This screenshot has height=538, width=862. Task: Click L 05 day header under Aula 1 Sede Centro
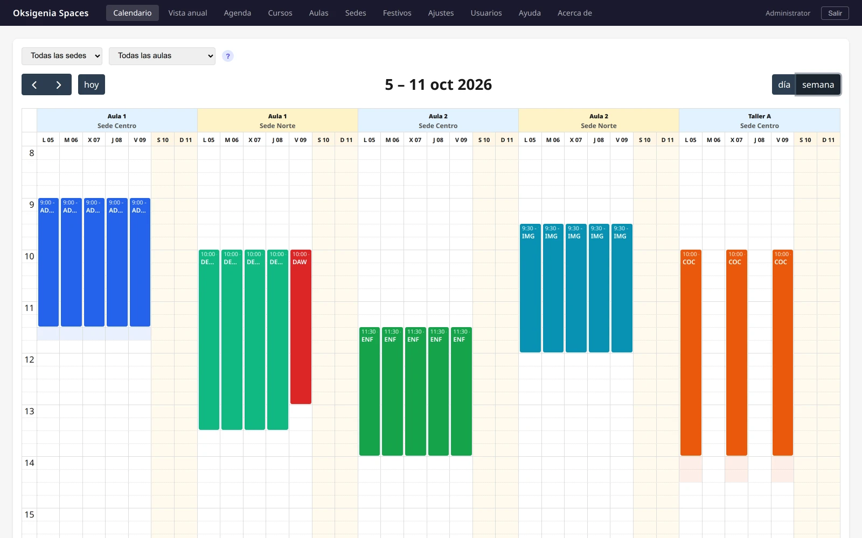coord(48,140)
